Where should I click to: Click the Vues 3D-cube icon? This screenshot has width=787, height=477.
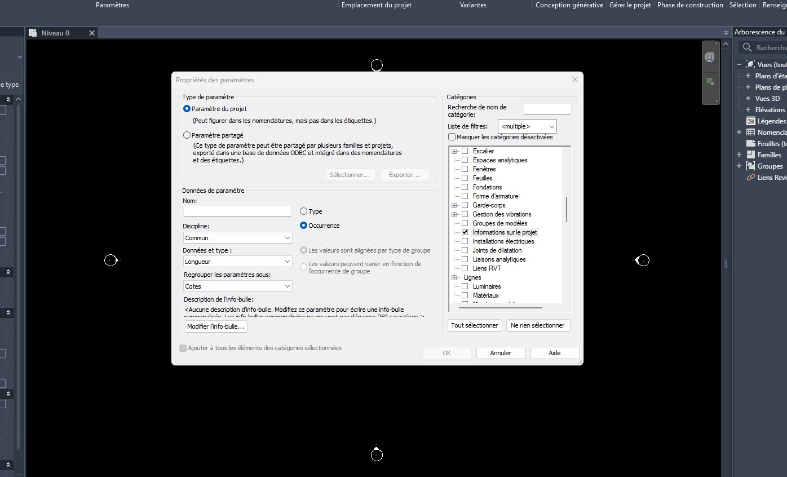click(x=750, y=65)
